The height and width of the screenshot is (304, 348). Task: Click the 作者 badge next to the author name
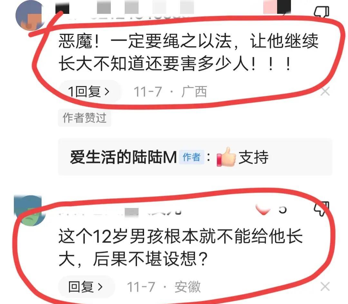click(191, 157)
